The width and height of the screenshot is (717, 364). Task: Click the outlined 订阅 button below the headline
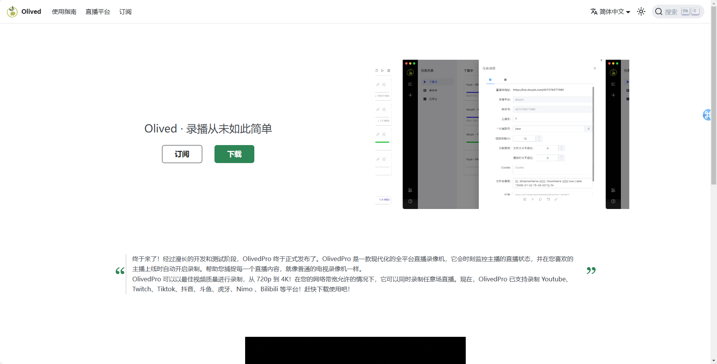[182, 154]
